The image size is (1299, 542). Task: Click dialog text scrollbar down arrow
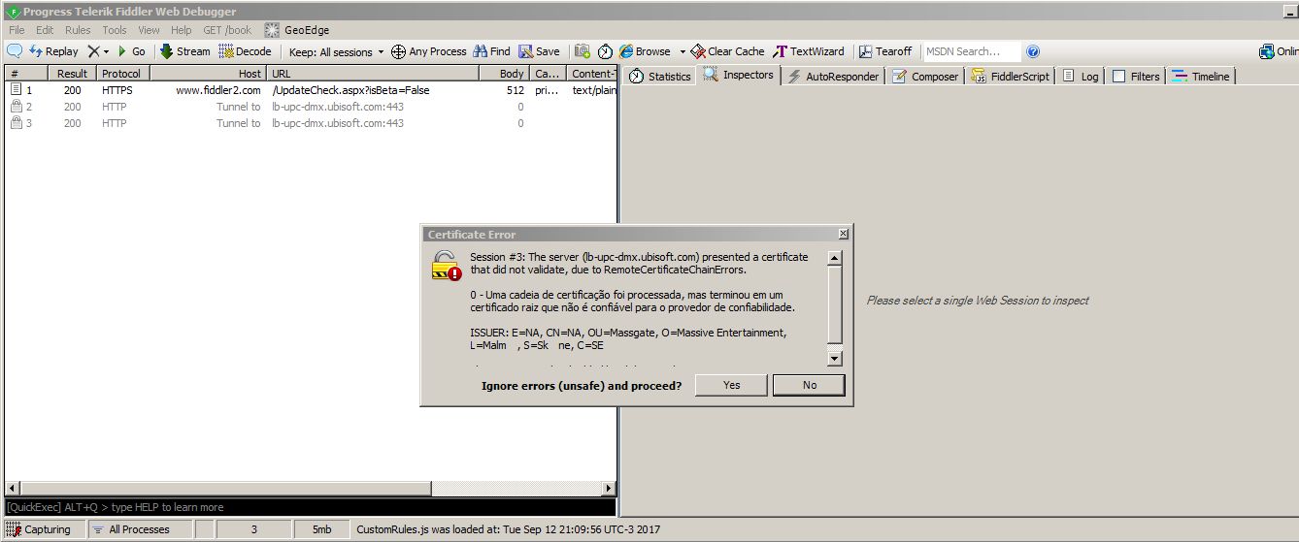[x=834, y=359]
